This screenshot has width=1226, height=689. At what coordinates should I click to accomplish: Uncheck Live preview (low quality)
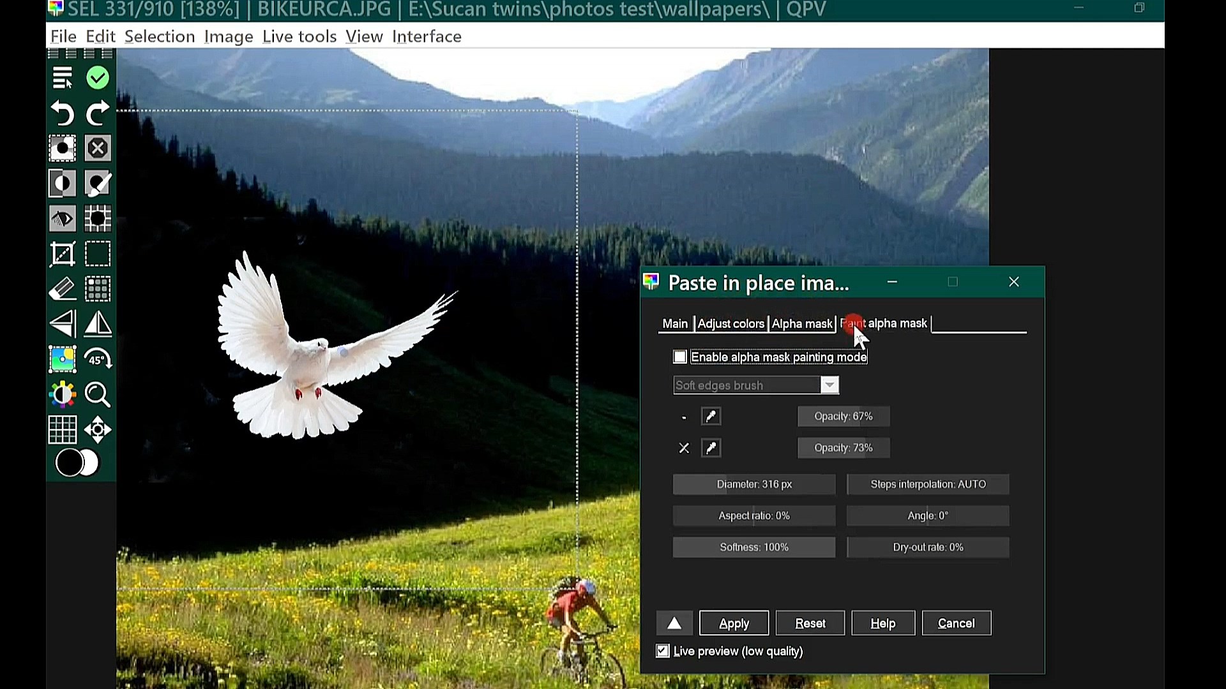point(663,651)
